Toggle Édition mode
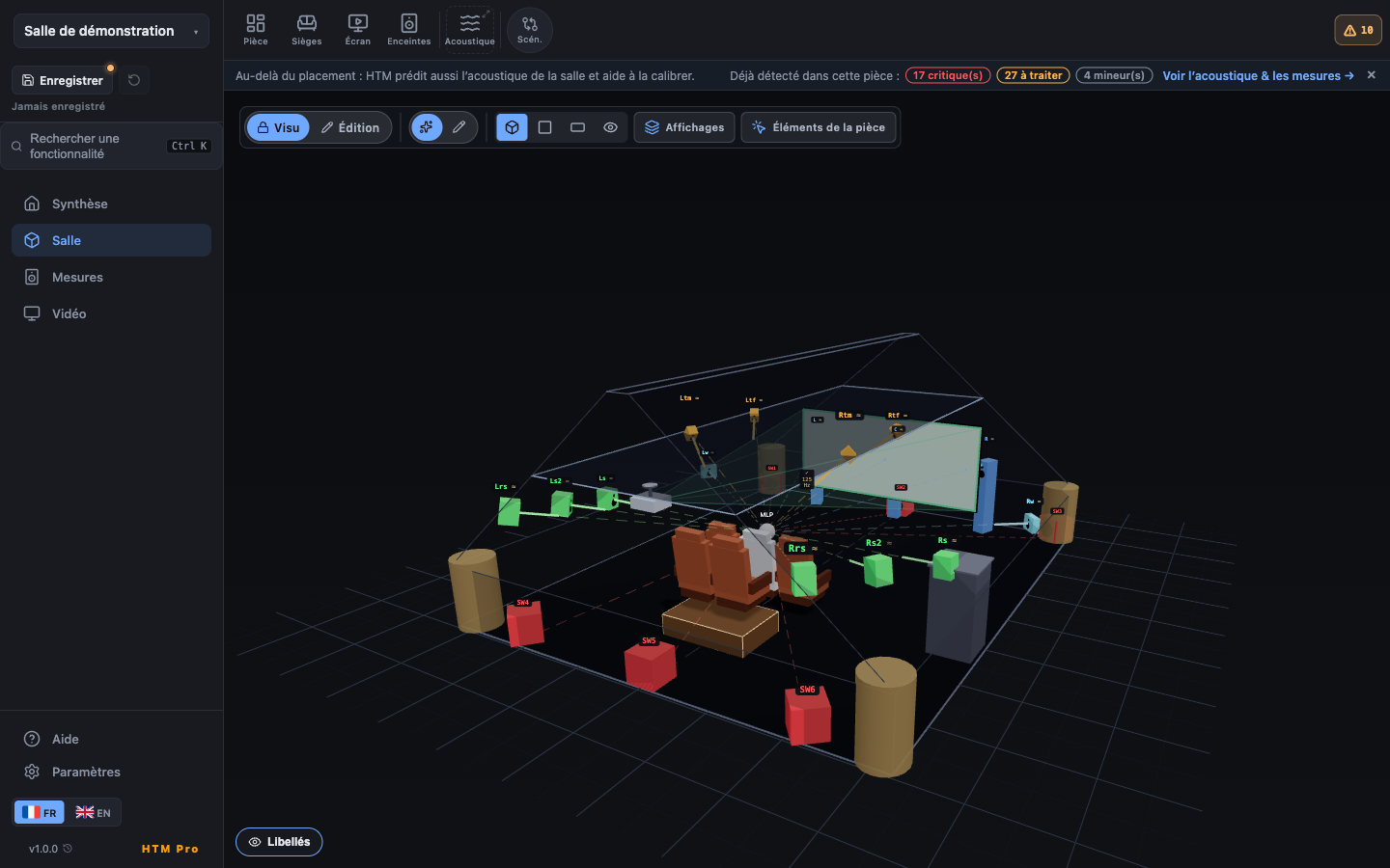1390x868 pixels. [350, 127]
